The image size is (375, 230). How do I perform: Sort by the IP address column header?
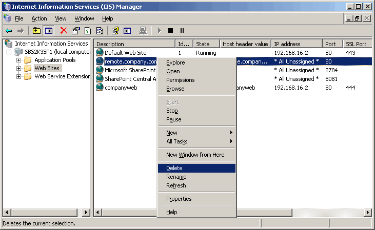click(x=297, y=44)
